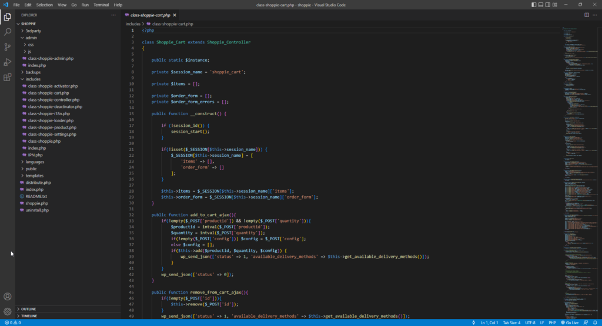The width and height of the screenshot is (602, 326).
Task: Click includes breadcrumb segment
Action: (x=133, y=23)
